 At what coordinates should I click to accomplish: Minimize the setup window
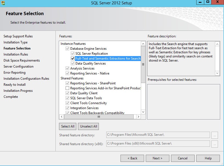[200, 2]
